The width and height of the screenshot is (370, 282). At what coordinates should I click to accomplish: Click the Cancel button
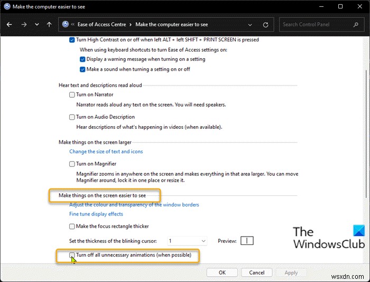(x=257, y=272)
